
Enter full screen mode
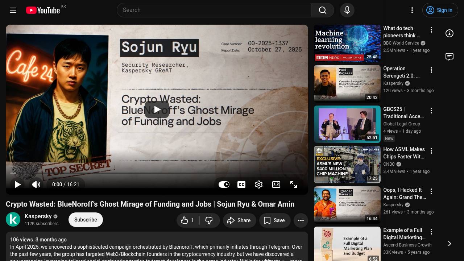point(294,185)
